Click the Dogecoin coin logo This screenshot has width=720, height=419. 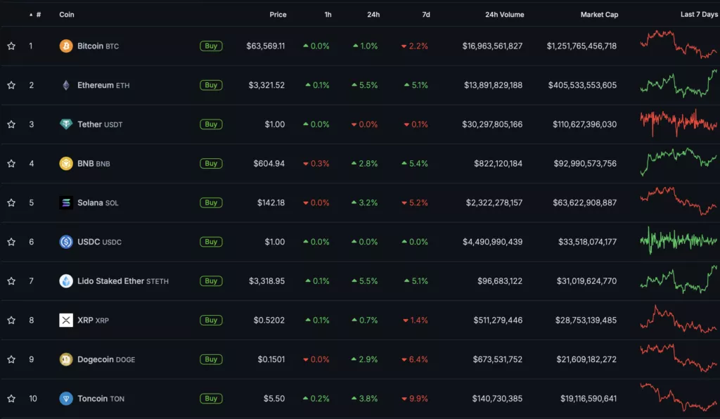[x=66, y=359]
